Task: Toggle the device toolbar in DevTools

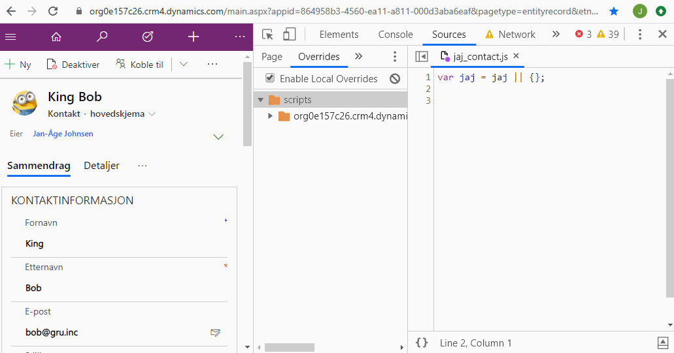Action: (290, 35)
